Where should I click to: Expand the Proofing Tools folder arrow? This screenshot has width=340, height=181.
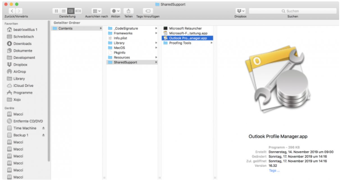(211, 43)
